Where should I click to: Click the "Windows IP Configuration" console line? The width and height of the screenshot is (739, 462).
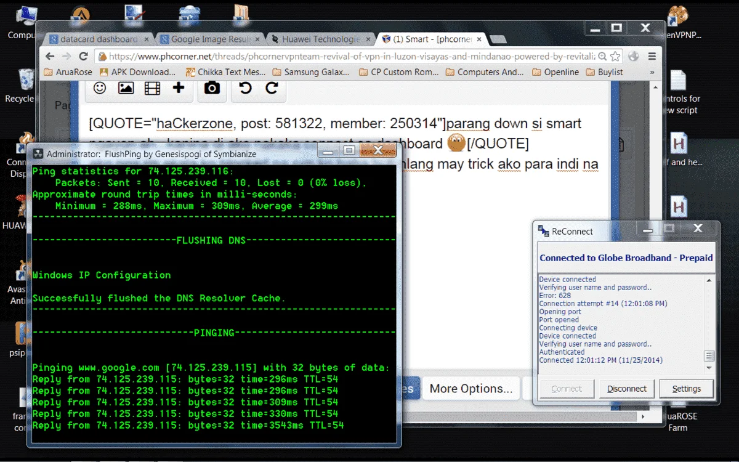pos(102,275)
